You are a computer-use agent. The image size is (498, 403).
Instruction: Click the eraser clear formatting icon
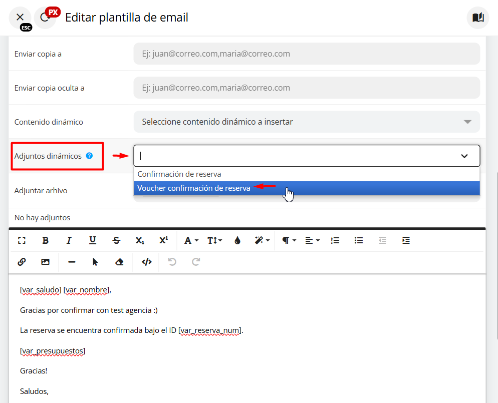(119, 262)
